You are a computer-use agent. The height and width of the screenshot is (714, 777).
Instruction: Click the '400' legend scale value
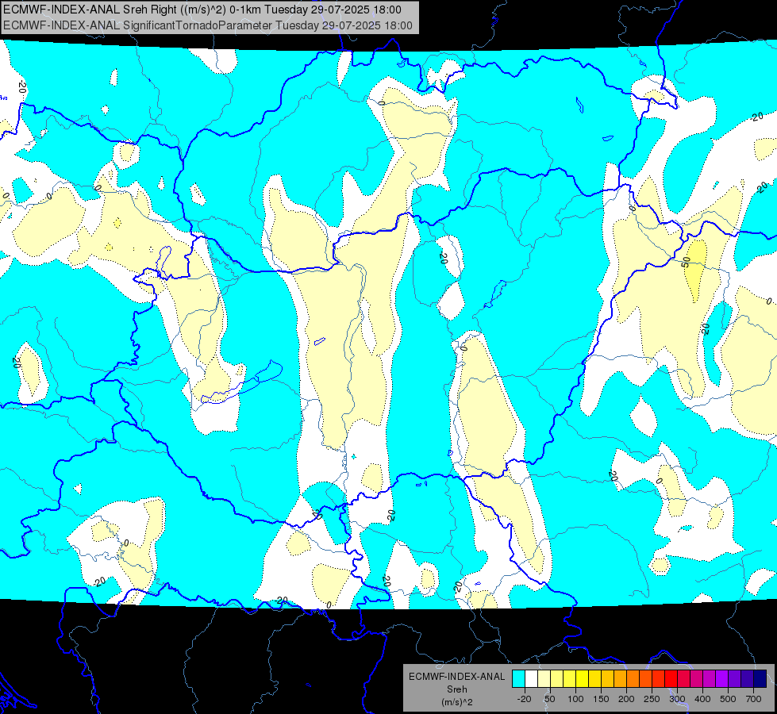702,699
